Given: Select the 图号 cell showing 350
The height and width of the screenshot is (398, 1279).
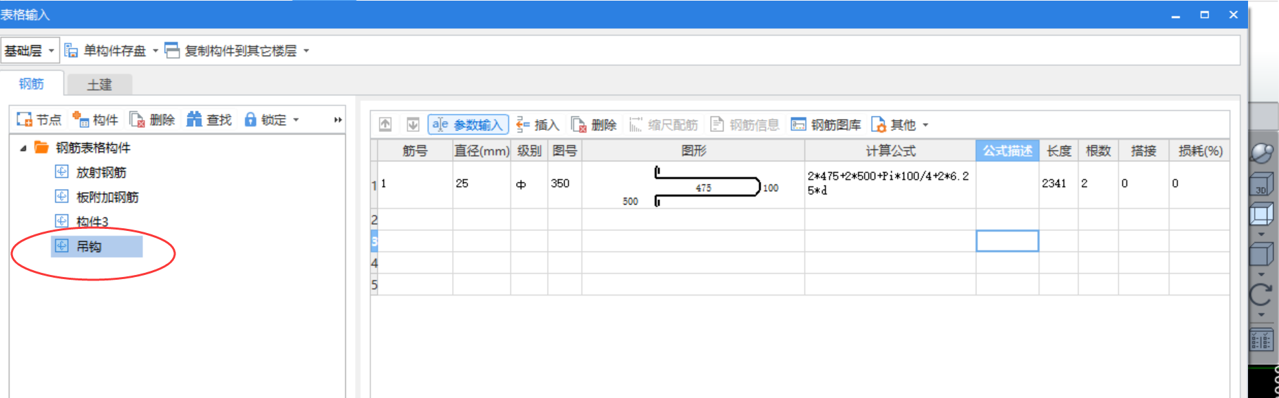Looking at the screenshot, I should [565, 185].
